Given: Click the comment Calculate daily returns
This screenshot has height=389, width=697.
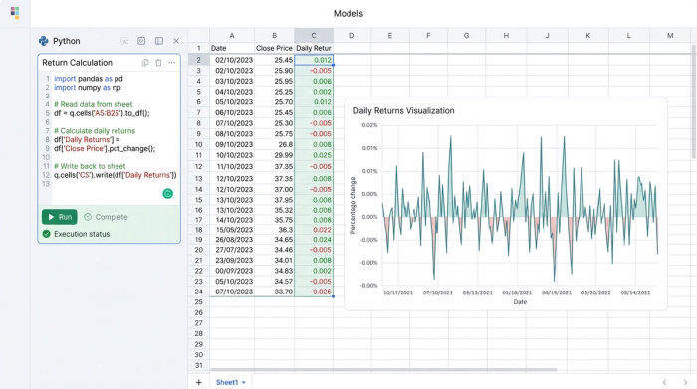Looking at the screenshot, I should (x=95, y=131).
